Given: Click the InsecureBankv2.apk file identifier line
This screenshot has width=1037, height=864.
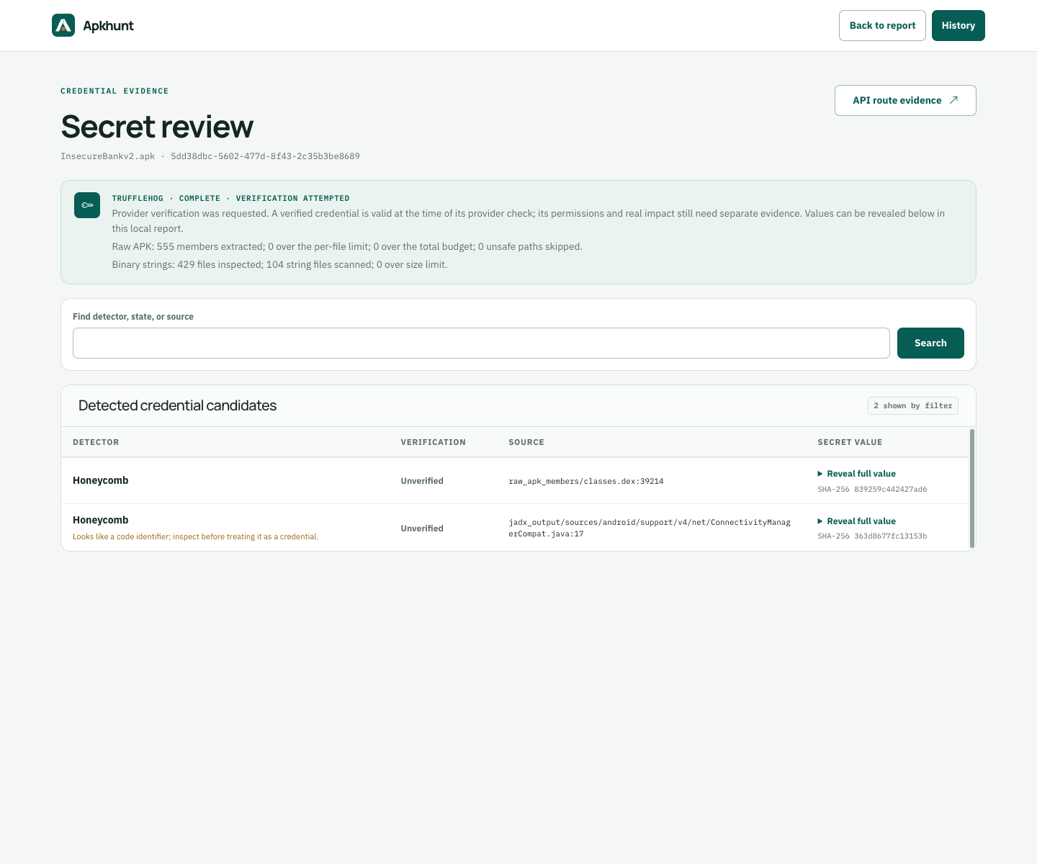Looking at the screenshot, I should 210,156.
